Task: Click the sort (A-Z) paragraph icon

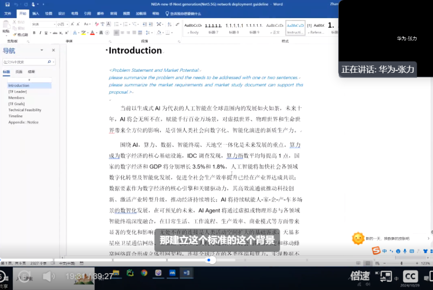Action: tap(170, 24)
